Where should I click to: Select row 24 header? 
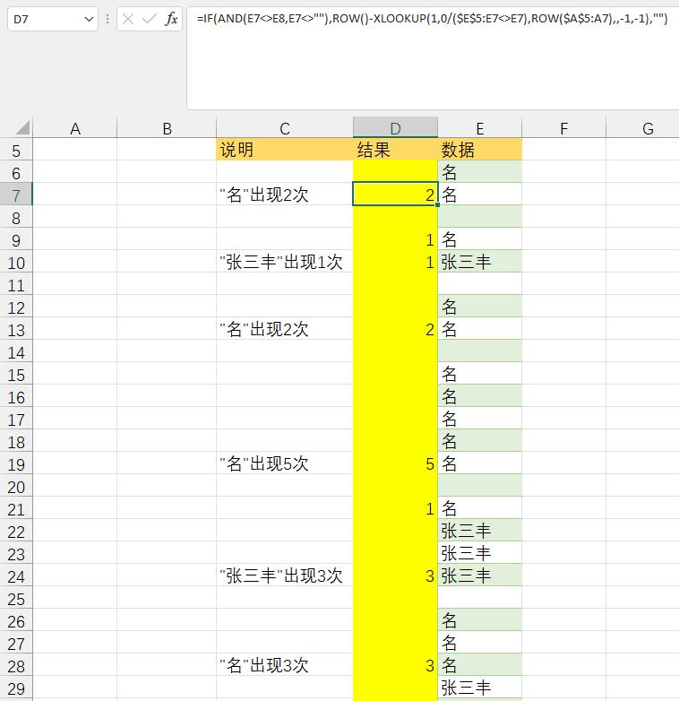click(x=16, y=576)
